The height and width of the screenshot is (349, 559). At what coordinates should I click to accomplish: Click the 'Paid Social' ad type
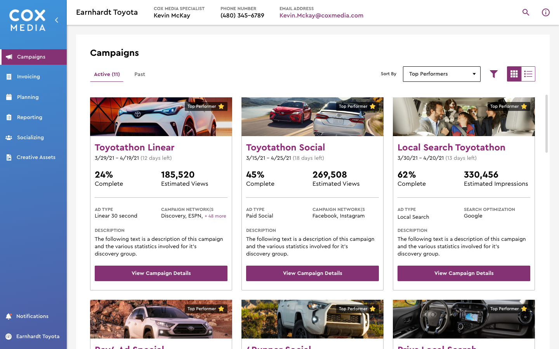(x=260, y=216)
